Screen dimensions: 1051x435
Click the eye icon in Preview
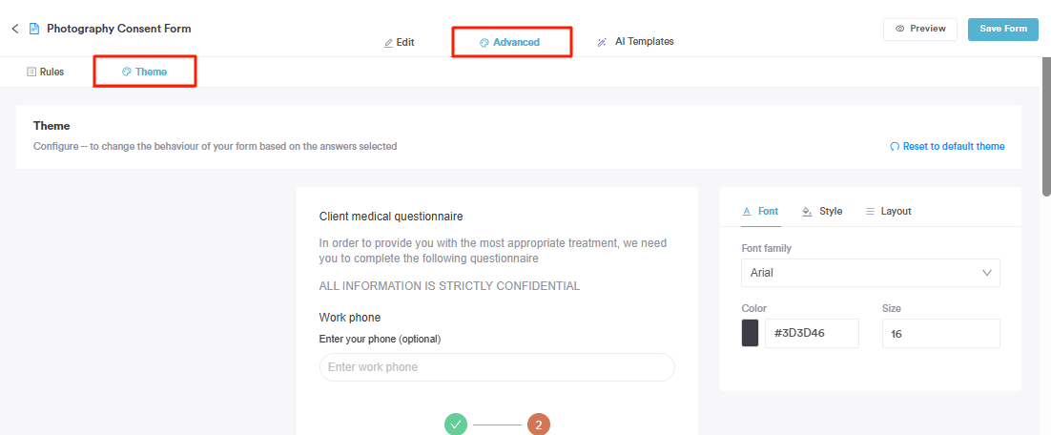[899, 29]
